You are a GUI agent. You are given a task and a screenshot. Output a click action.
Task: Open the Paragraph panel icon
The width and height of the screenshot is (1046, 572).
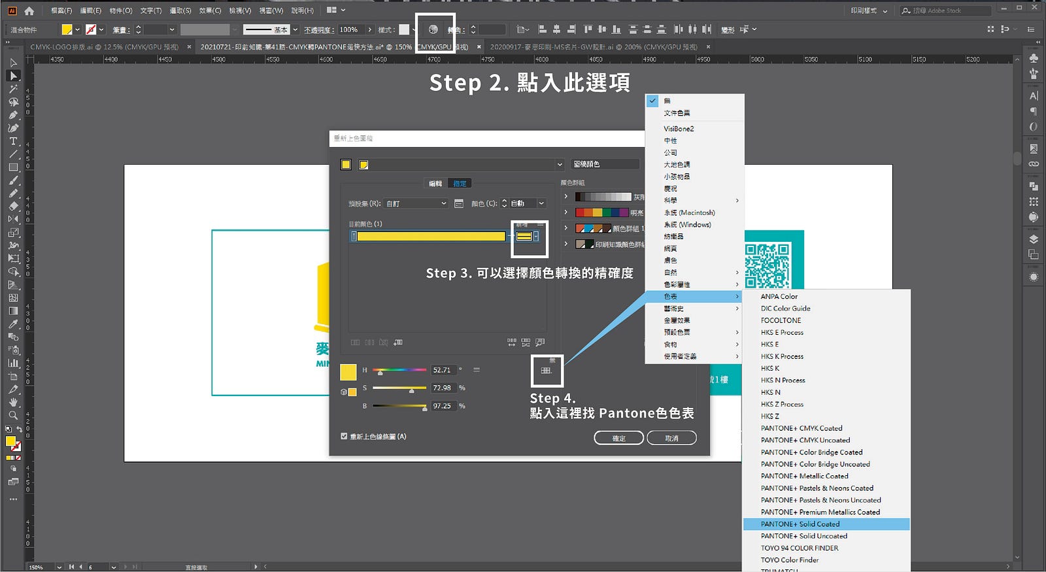coord(1034,111)
